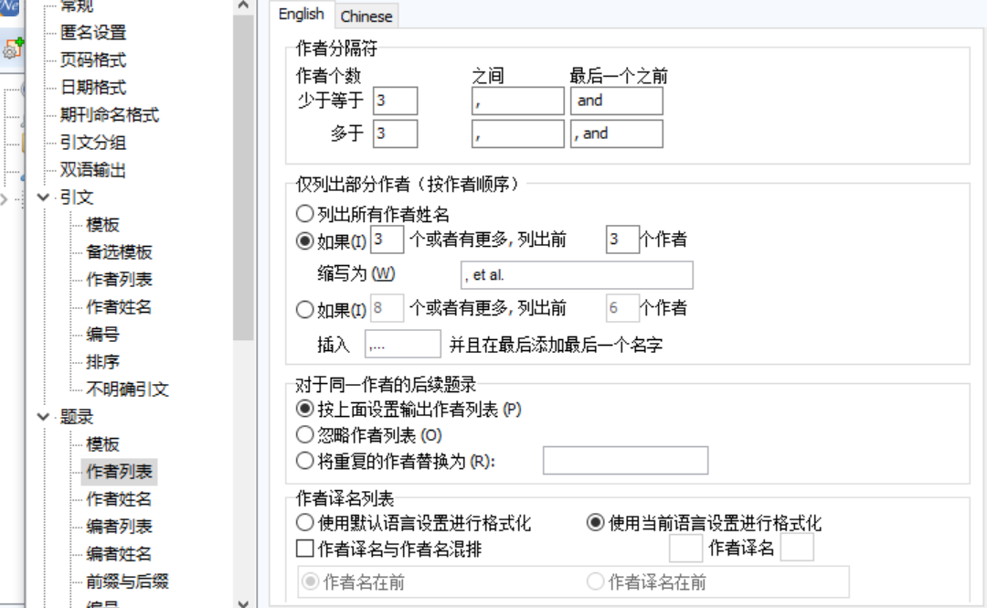Image resolution: width=987 pixels, height=608 pixels.
Task: Select first 如果 radio with 3 authors
Action: (x=304, y=240)
